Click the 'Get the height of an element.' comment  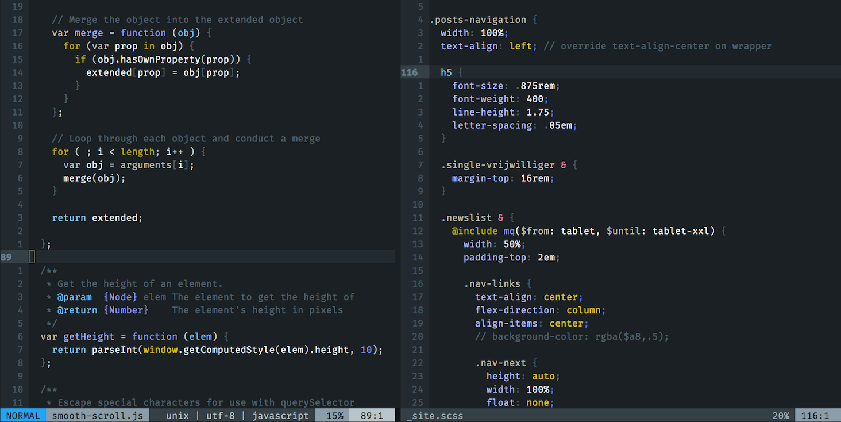click(134, 283)
